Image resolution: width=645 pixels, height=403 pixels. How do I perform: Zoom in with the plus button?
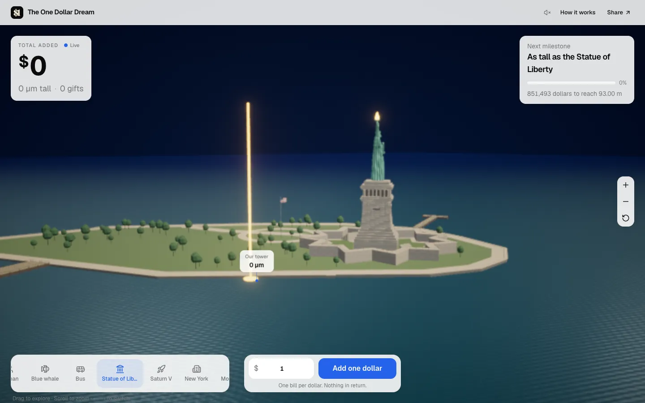point(626,185)
